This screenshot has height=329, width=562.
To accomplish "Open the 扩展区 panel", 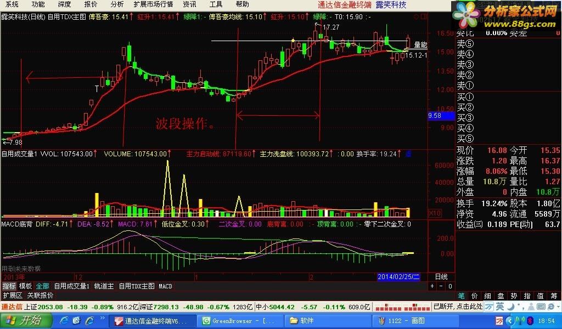I will coord(13,296).
